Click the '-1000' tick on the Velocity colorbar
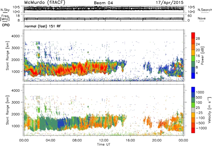The height and width of the screenshot is (146, 212). coord(201,128)
